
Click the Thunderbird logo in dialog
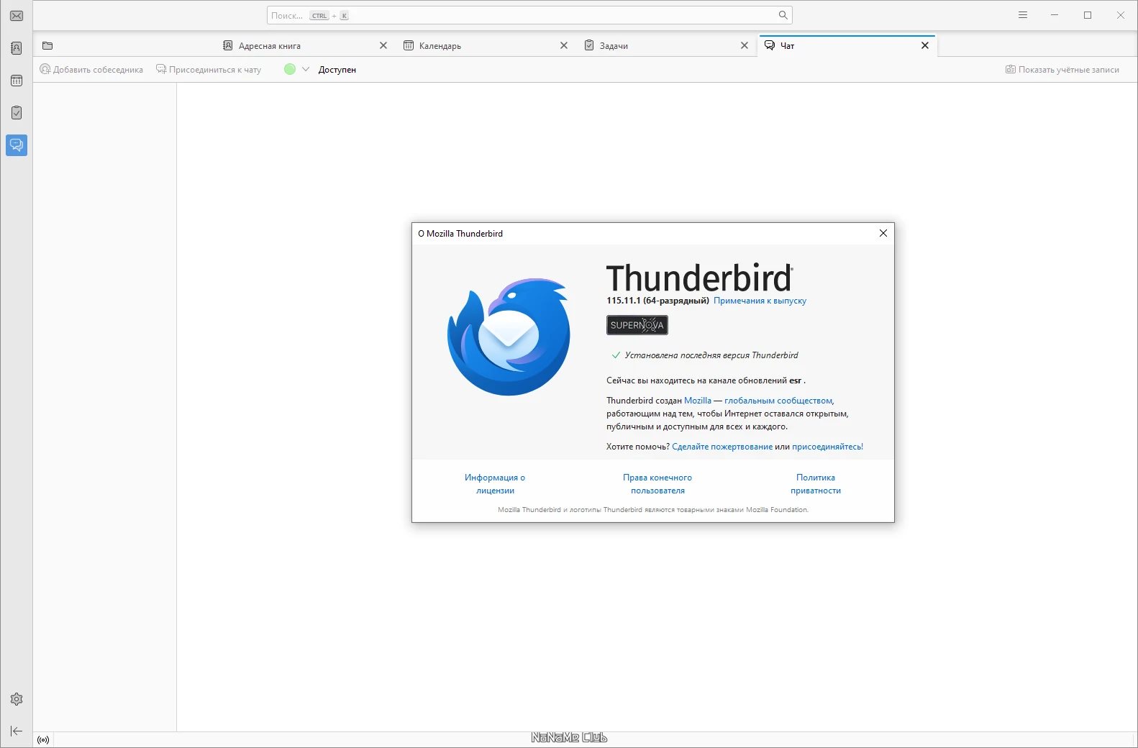[509, 337]
